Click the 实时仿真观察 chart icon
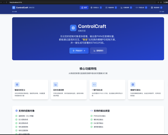The width and height of the screenshot is (168, 135). tap(56, 84)
